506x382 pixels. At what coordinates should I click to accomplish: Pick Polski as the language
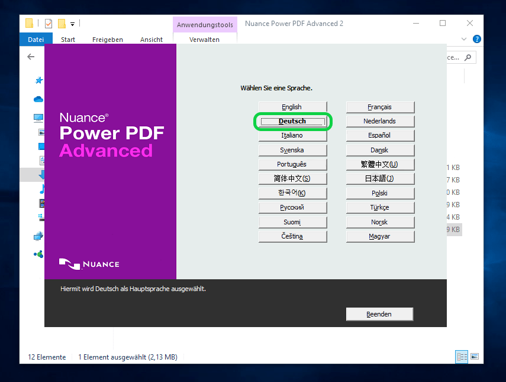[380, 193]
